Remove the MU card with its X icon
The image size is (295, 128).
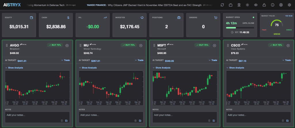pos(141,45)
